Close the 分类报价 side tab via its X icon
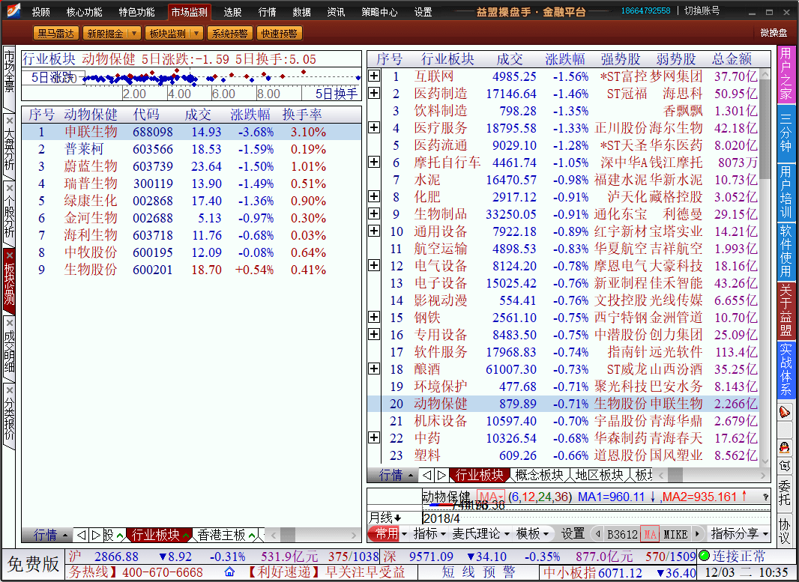This screenshot has width=799, height=582. pyautogui.click(x=9, y=390)
